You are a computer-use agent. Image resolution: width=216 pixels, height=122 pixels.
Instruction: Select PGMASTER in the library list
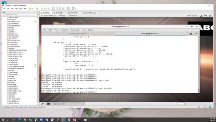point(12,85)
